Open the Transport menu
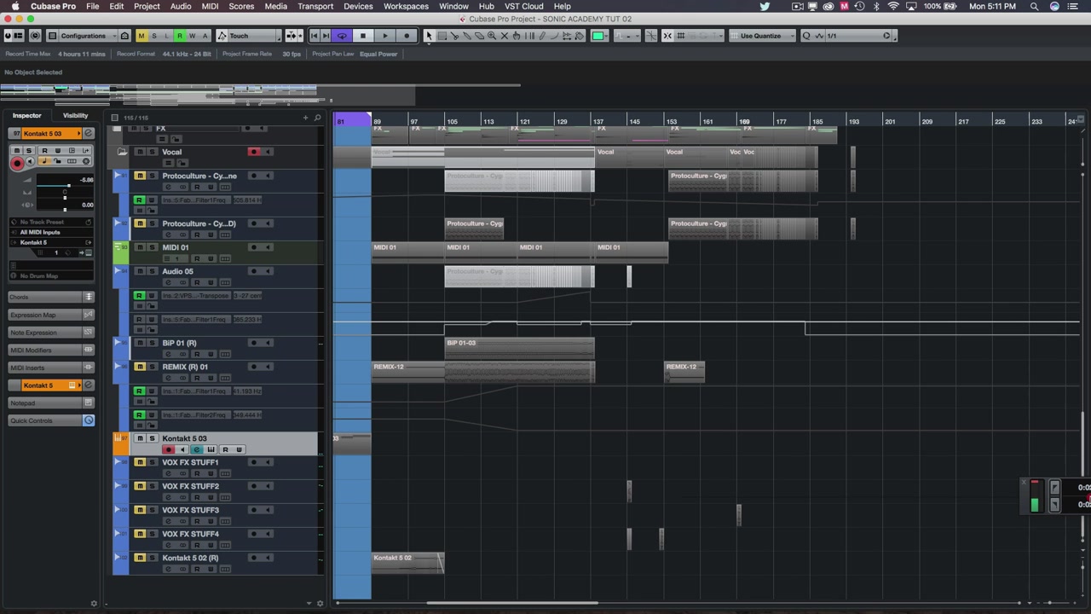Screen dimensions: 1091x614 (315, 6)
